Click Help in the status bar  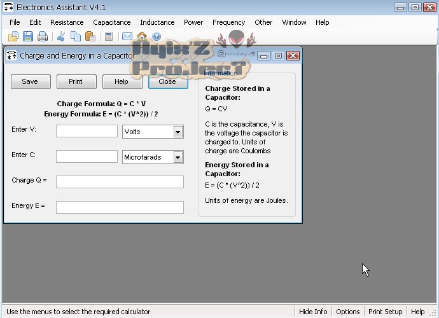(x=418, y=312)
